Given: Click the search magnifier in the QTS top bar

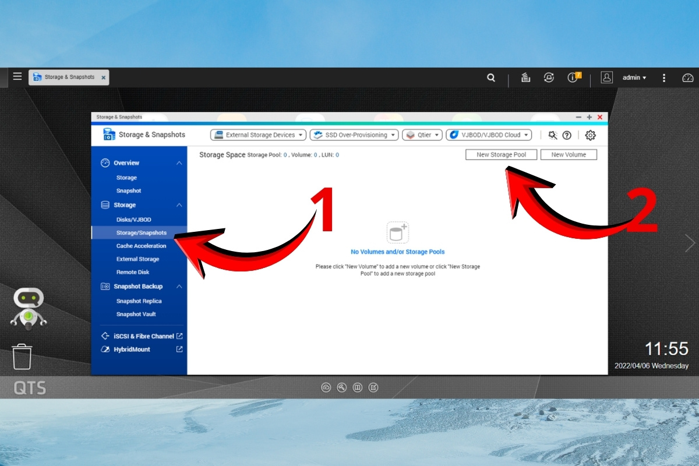Looking at the screenshot, I should (x=491, y=77).
